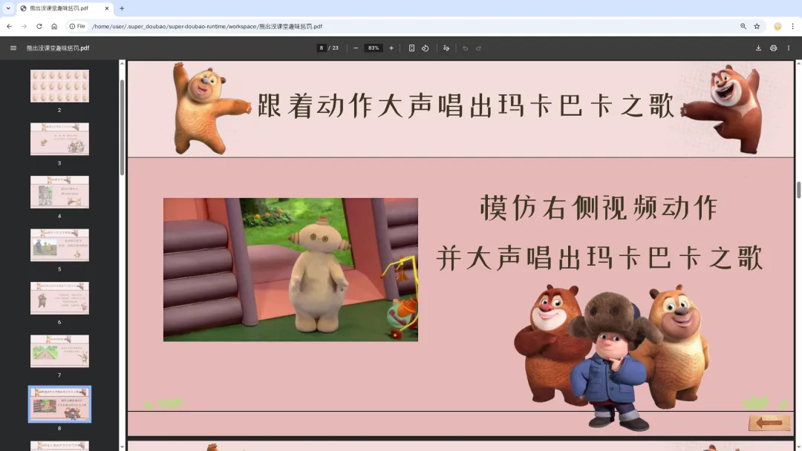Click the undo arrow in PDF toolbar
This screenshot has width=802, height=451.
tap(465, 48)
